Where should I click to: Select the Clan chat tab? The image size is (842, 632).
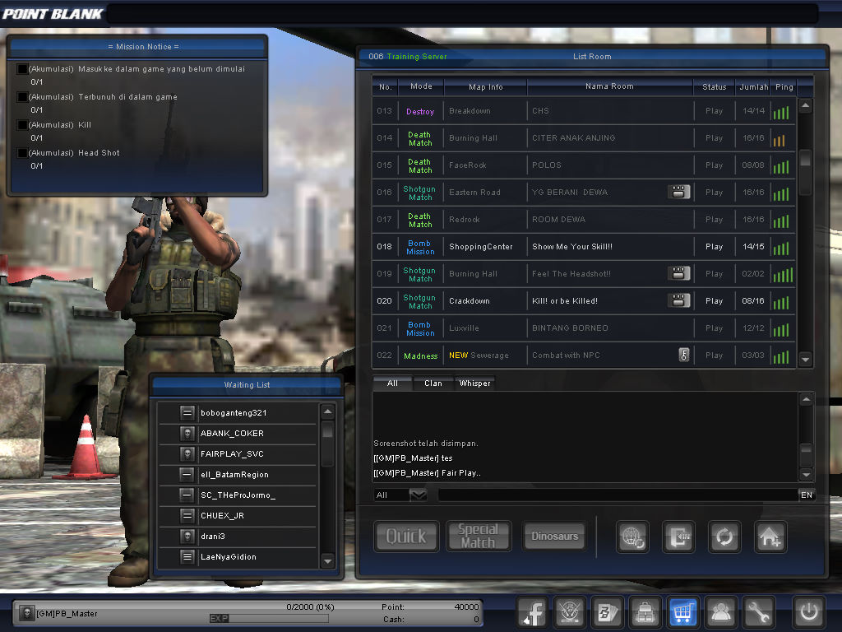(x=433, y=383)
